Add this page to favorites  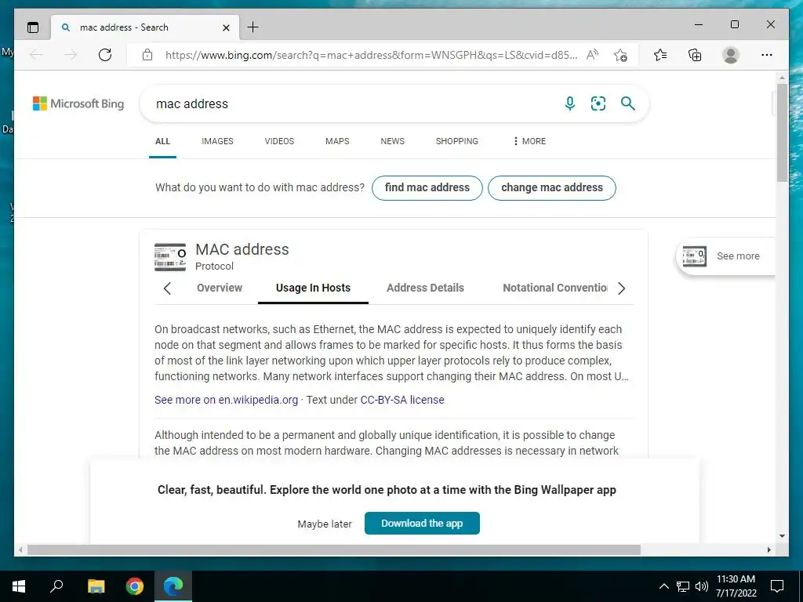pos(621,55)
